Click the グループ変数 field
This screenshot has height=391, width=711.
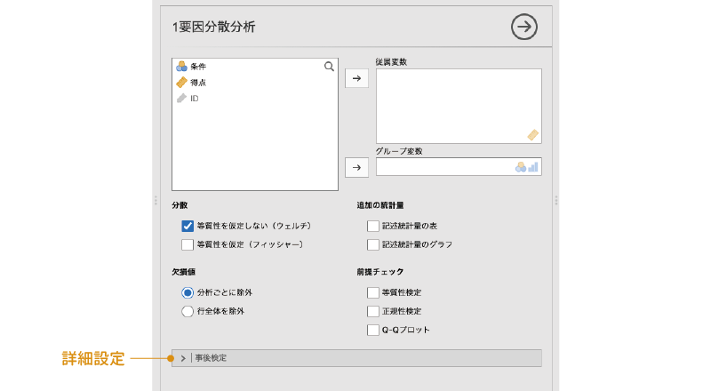(x=444, y=167)
